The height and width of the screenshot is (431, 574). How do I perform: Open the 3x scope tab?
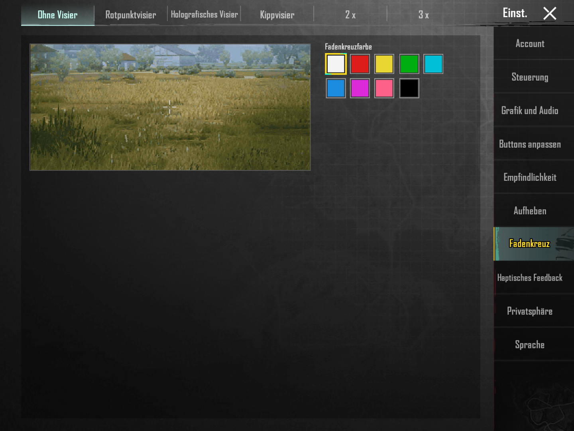pos(424,15)
